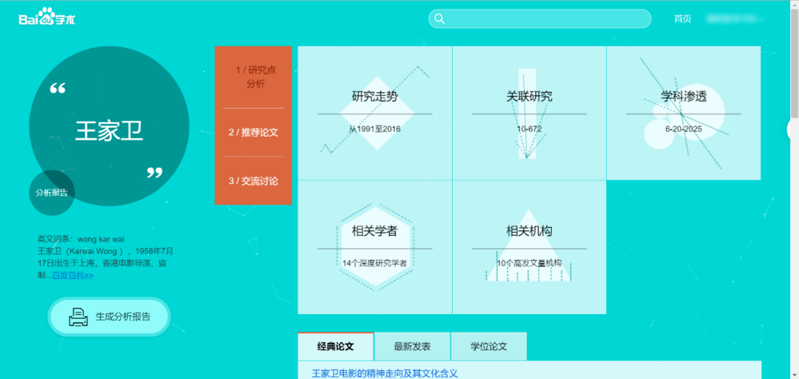
Task: Switch to the 经典论文 tab
Action: (x=335, y=346)
